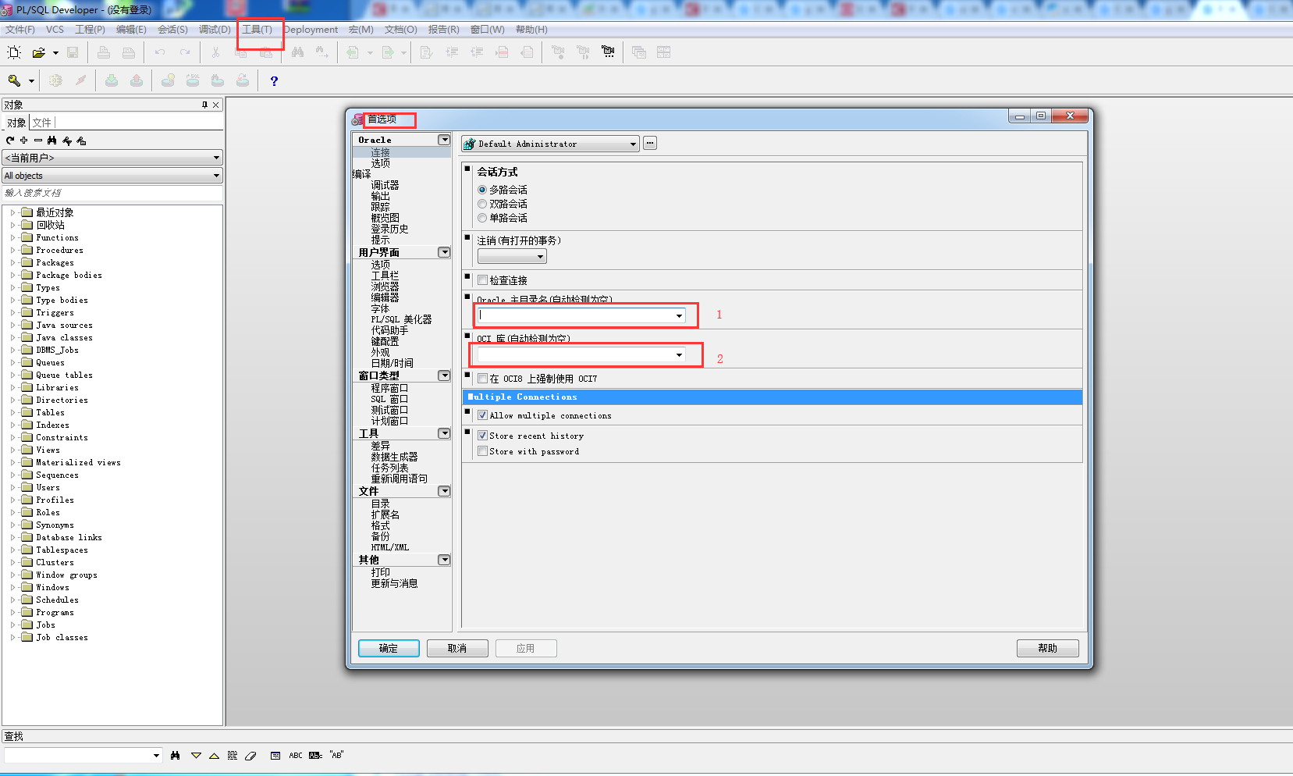Uncheck Store recent history
Screen dimensions: 1293x776
pos(482,436)
